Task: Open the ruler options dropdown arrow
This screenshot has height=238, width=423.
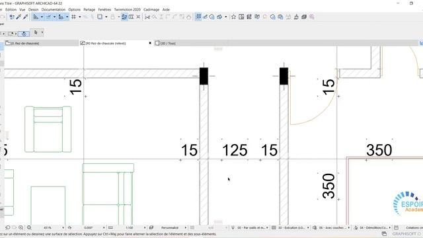Action: pos(67,17)
